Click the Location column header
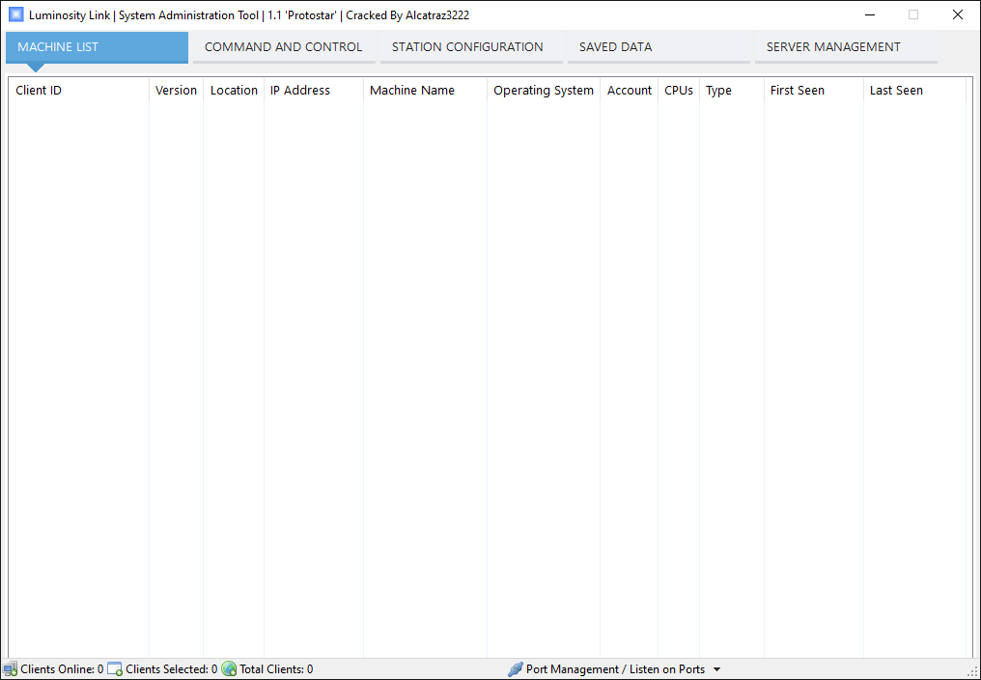 (x=234, y=91)
